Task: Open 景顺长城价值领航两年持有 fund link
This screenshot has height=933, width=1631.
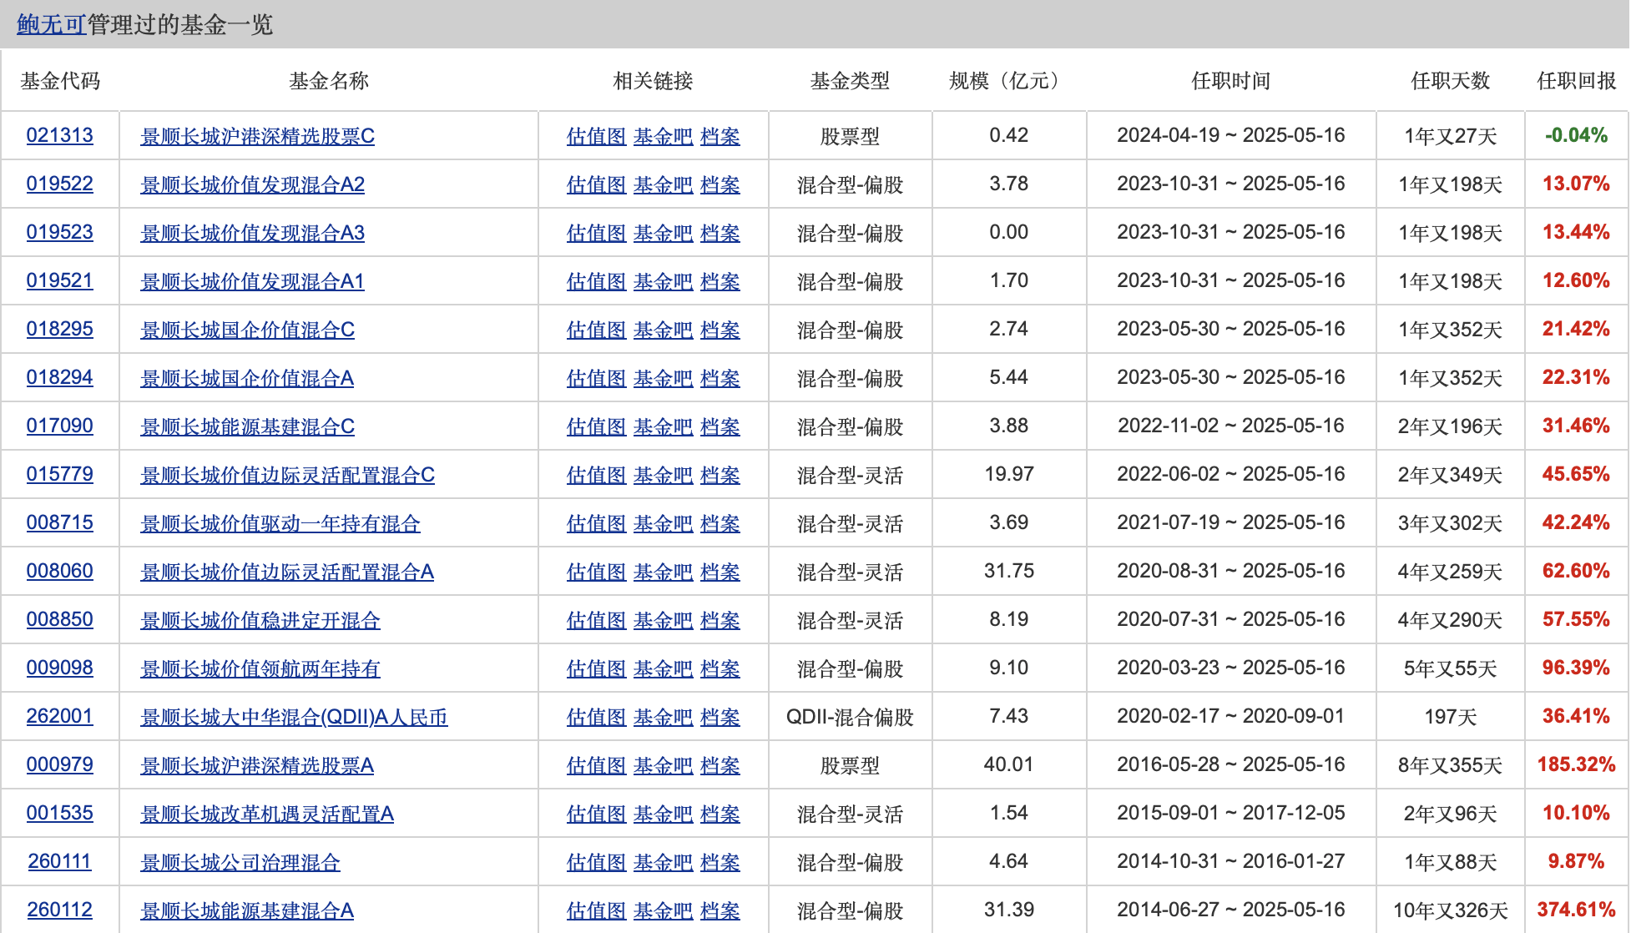Action: (x=260, y=668)
